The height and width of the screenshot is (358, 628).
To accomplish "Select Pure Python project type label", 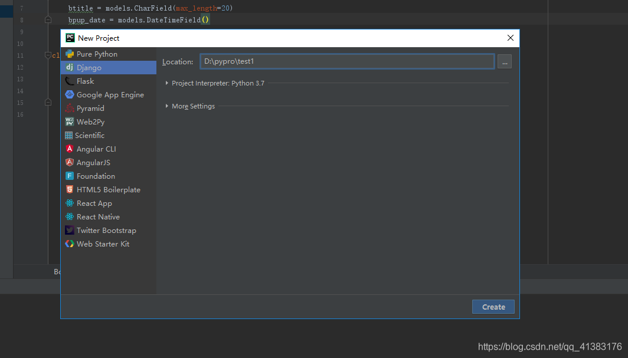I will pos(97,54).
